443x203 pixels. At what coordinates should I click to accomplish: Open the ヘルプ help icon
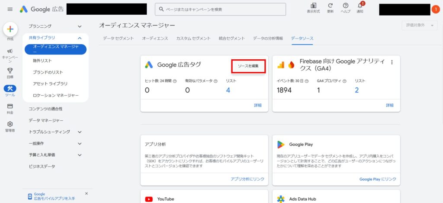346,6
